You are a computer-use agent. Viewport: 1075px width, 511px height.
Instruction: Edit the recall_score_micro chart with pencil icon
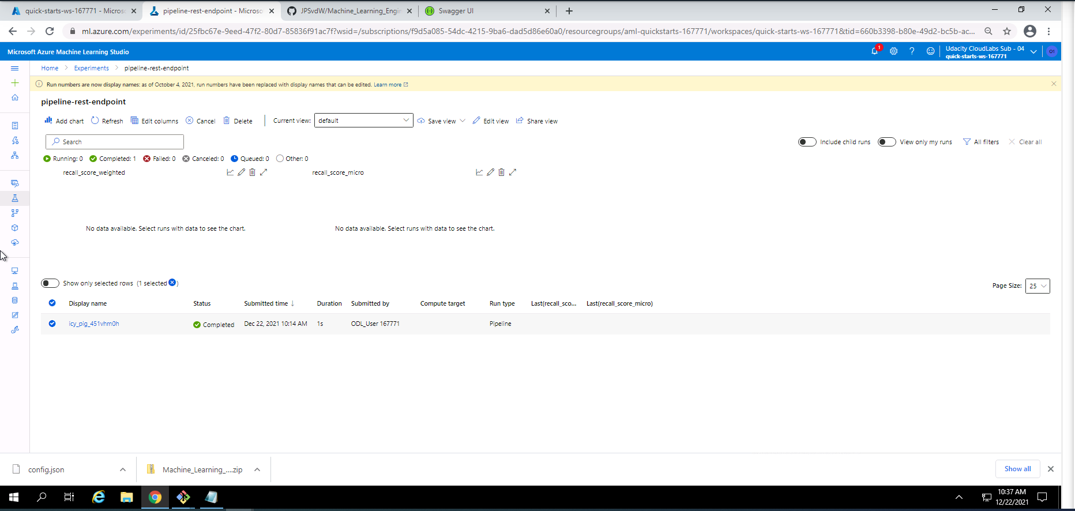pyautogui.click(x=490, y=172)
